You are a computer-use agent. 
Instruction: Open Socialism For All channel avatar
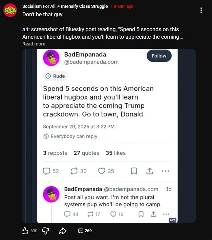(x=10, y=11)
